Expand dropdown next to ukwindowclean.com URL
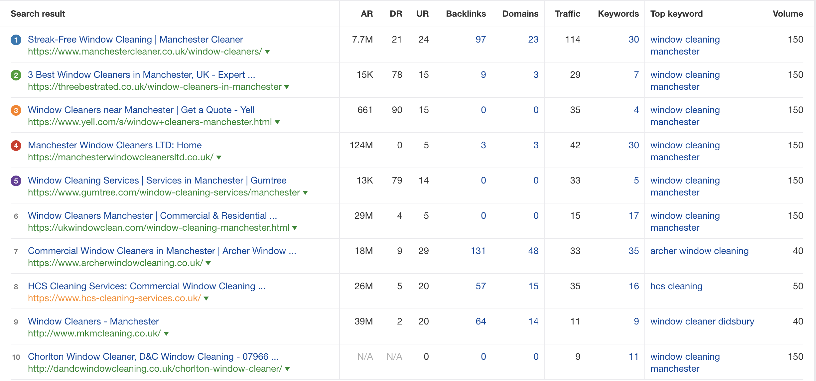Screen dimensions: 816x381 pos(295,228)
